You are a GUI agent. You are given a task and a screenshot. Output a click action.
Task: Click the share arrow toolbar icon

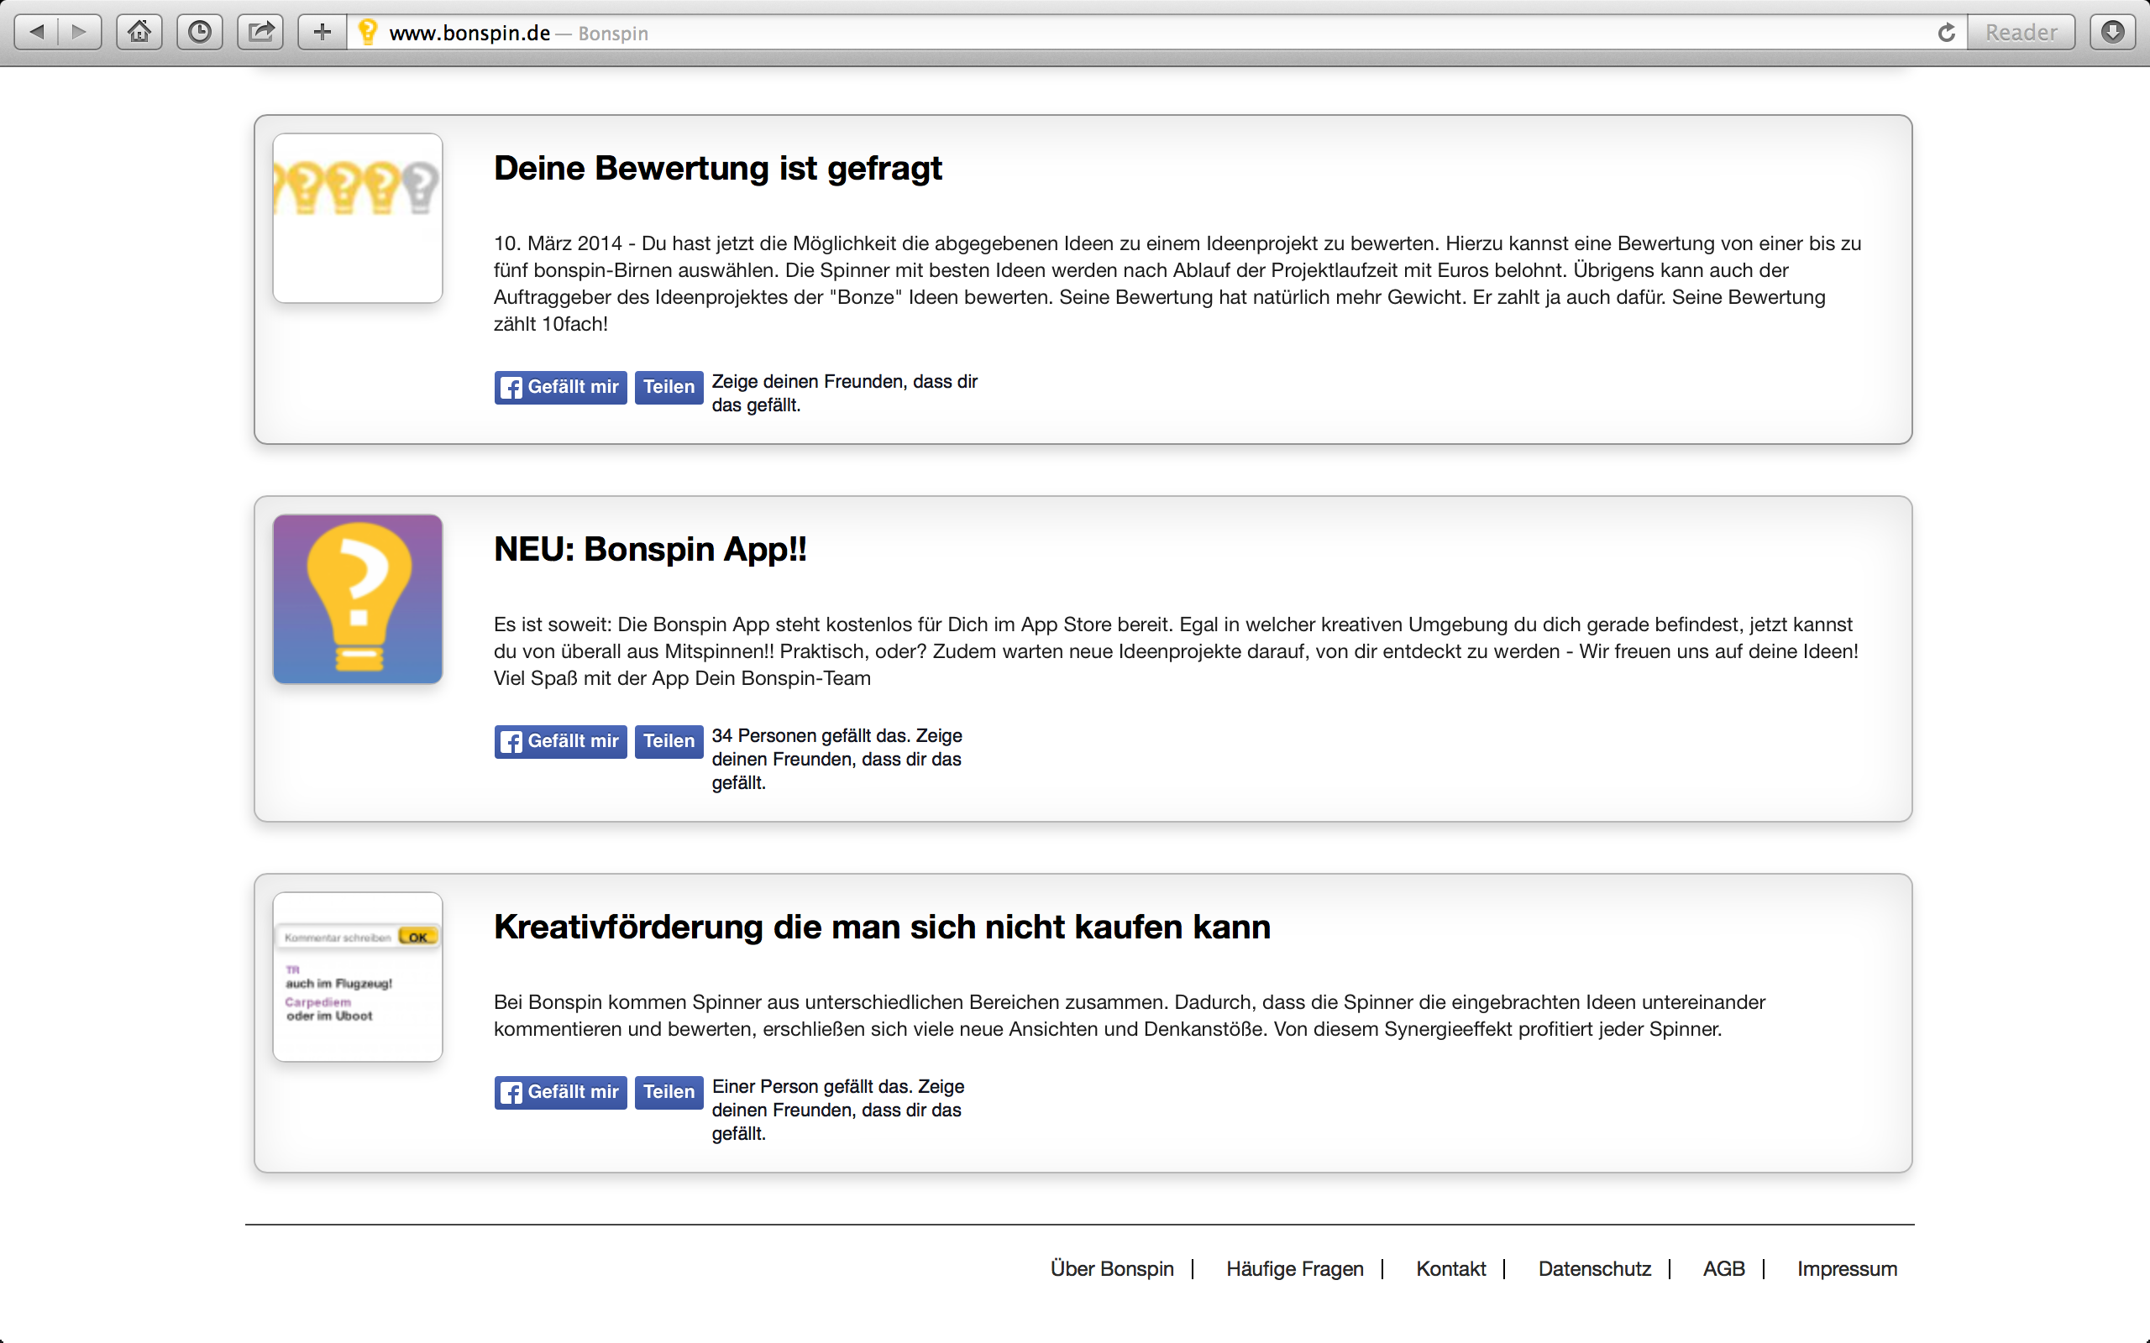pyautogui.click(x=260, y=33)
